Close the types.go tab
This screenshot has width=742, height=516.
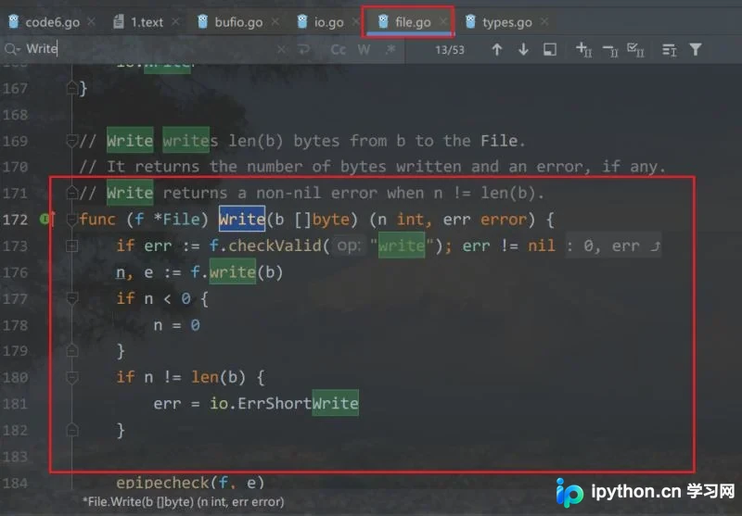tap(544, 21)
